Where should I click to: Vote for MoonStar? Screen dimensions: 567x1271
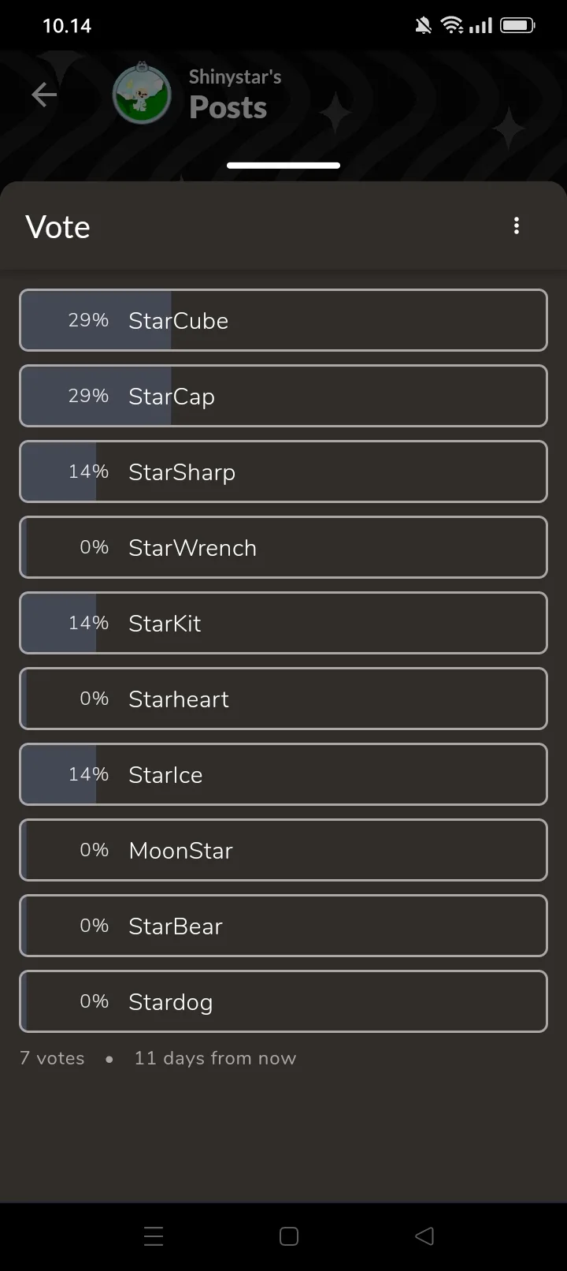click(283, 850)
